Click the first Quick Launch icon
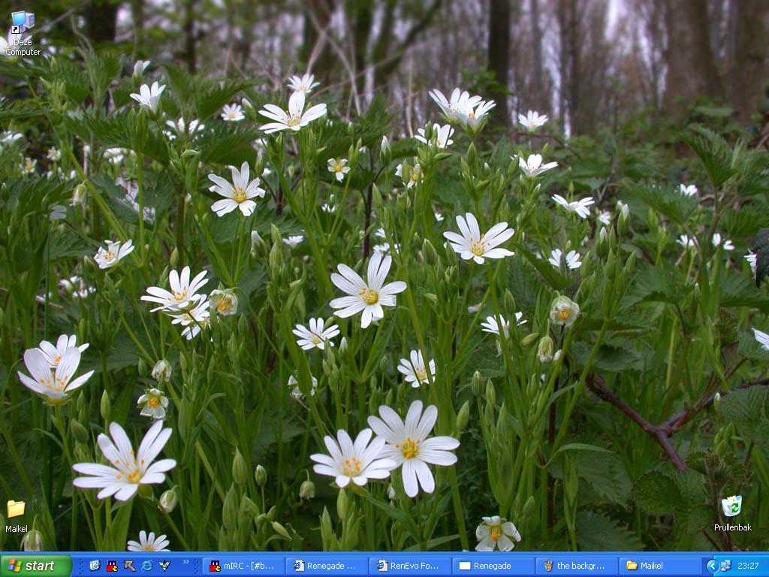This screenshot has width=769, height=577. point(95,566)
